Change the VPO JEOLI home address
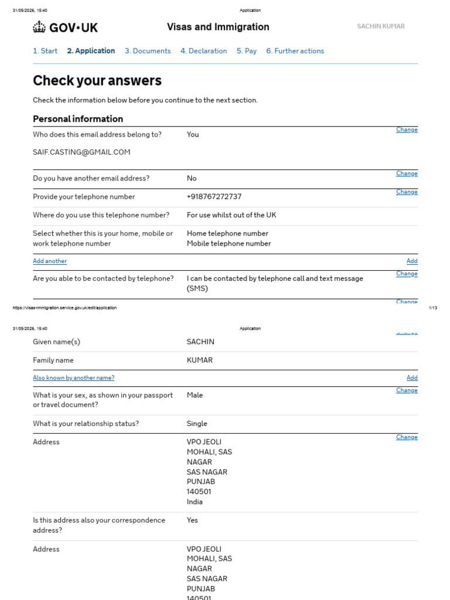The width and height of the screenshot is (450, 600). [x=407, y=437]
